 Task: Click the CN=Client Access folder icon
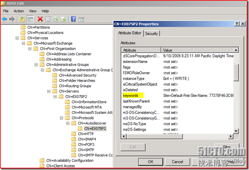pyautogui.click(x=42, y=166)
